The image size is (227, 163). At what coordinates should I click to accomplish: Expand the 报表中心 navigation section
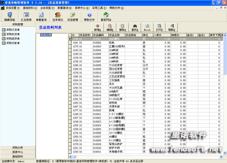18,152
